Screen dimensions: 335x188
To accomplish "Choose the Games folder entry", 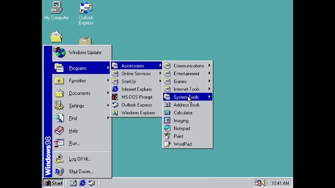I will [x=187, y=81].
